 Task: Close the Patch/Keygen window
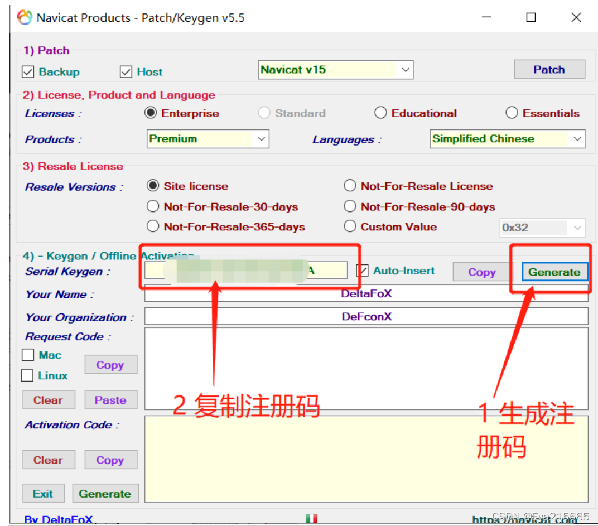point(576,17)
